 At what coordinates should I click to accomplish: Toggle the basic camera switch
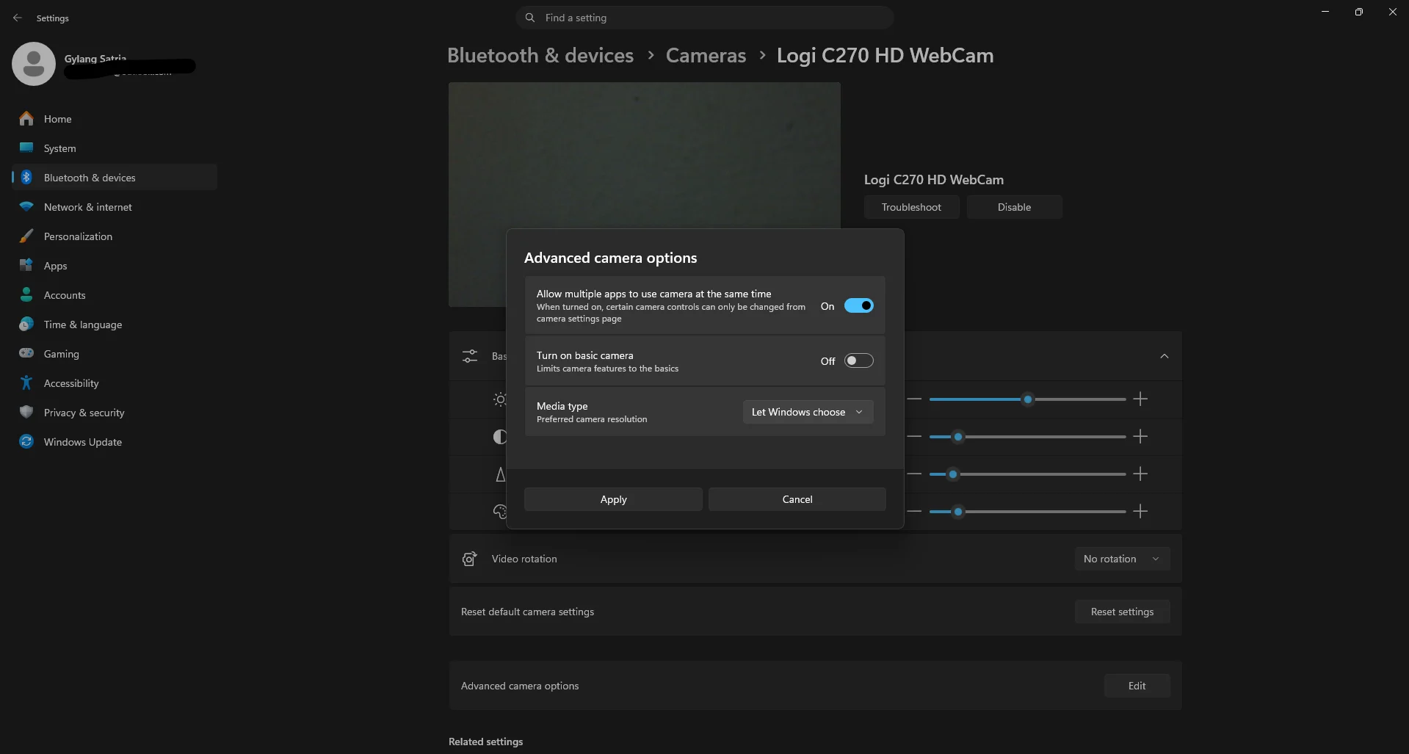[858, 360]
